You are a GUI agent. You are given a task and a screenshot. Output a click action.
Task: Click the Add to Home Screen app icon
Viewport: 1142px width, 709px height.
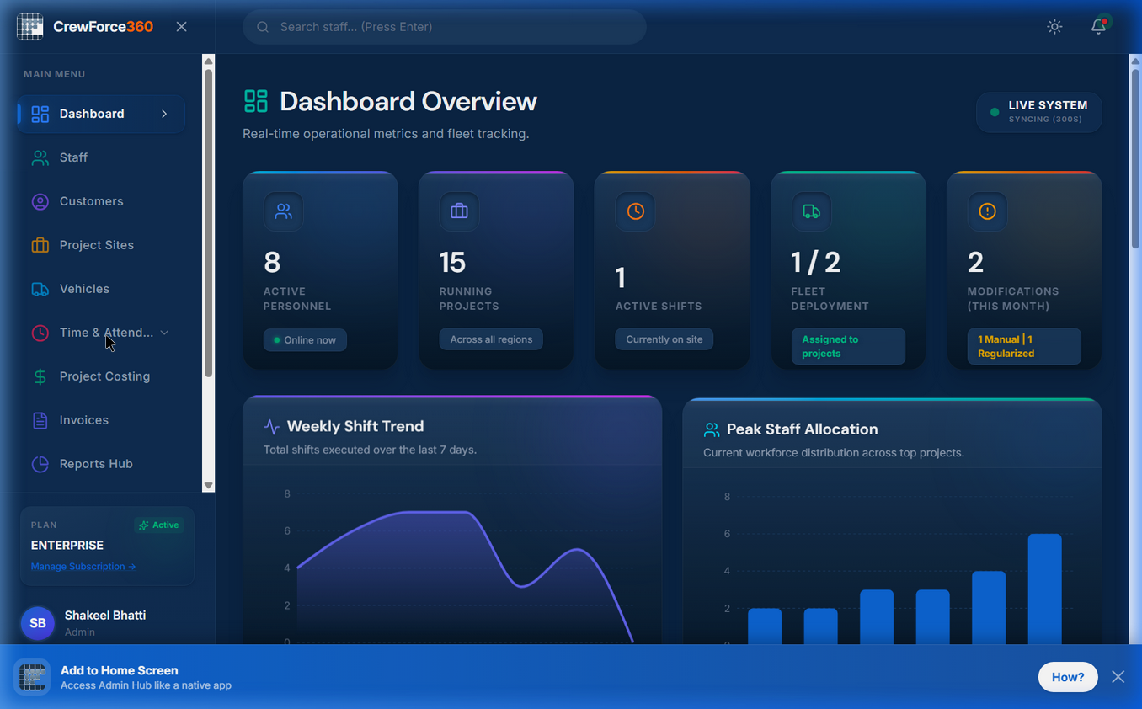pyautogui.click(x=32, y=677)
